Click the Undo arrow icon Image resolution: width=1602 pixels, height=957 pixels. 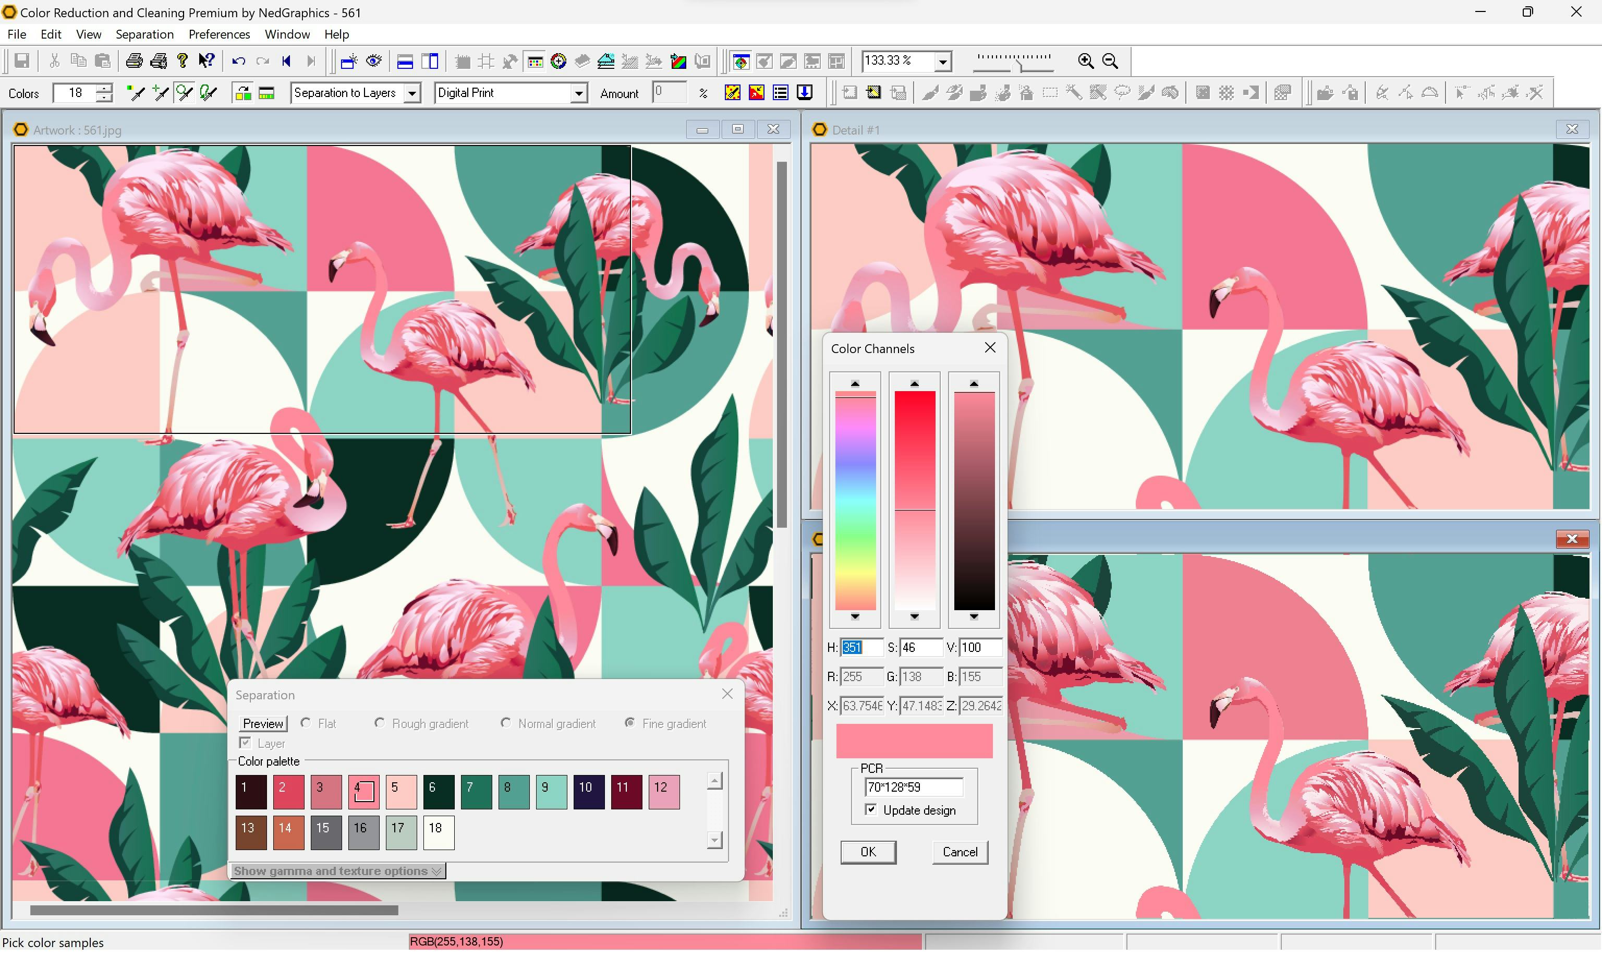(237, 60)
